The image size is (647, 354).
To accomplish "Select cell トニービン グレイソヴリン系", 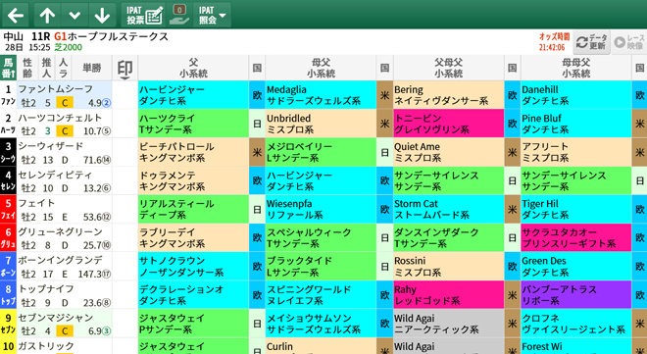I will pos(449,124).
